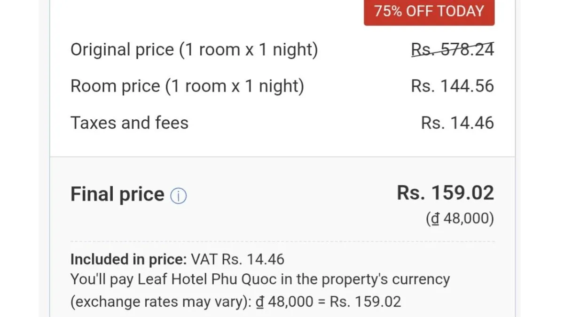Click Rs. 159.02 at end of conversion line

[x=366, y=302]
